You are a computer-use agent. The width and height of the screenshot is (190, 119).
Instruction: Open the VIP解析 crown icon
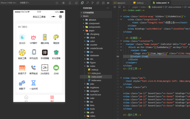coord(34,37)
